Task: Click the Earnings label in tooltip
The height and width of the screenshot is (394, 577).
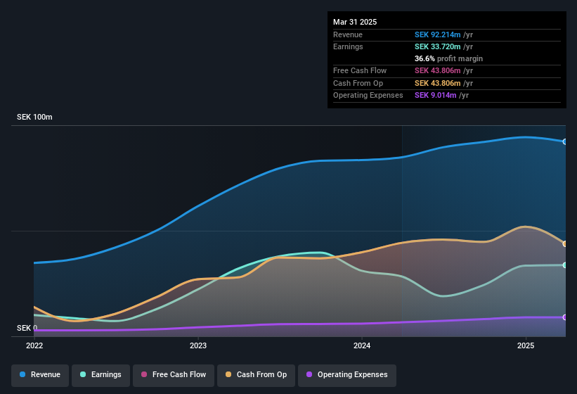Action: click(348, 46)
